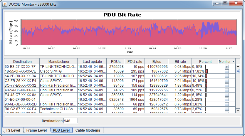
Task: Click the 4100756993 bytes cell
Action: [157, 67]
